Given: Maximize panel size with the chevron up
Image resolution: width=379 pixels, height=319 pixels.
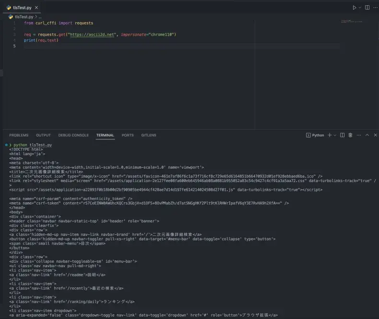Looking at the screenshot, I should [x=367, y=135].
